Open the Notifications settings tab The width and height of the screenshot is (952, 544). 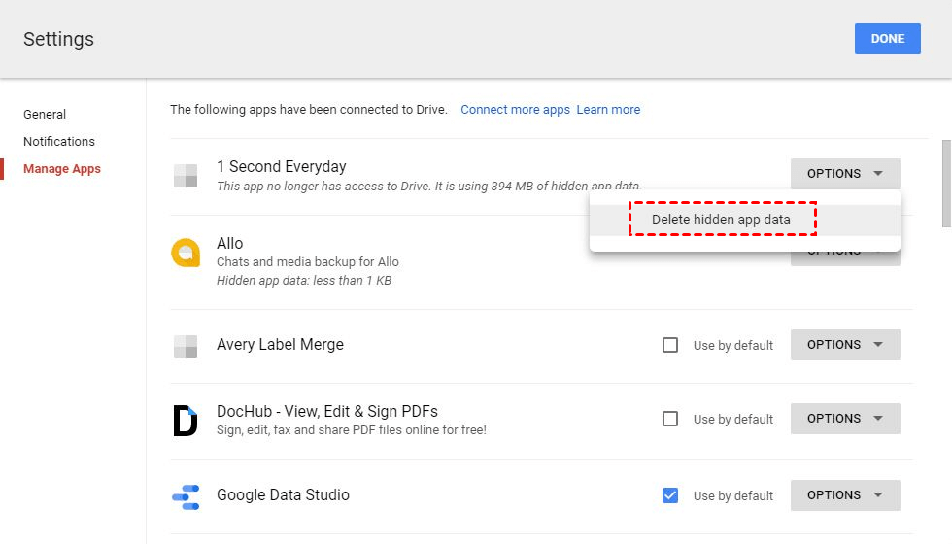pos(59,142)
